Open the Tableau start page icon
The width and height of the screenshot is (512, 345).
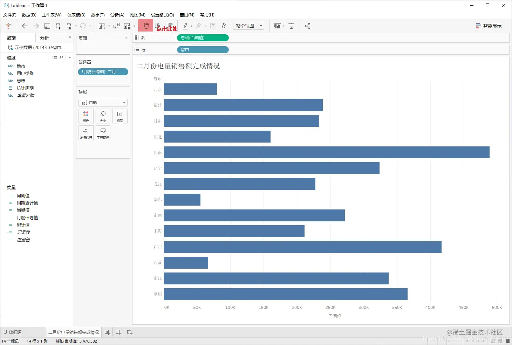click(x=9, y=26)
